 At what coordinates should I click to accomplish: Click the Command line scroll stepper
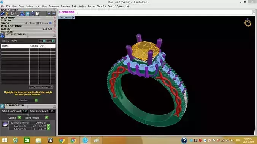(254, 12)
